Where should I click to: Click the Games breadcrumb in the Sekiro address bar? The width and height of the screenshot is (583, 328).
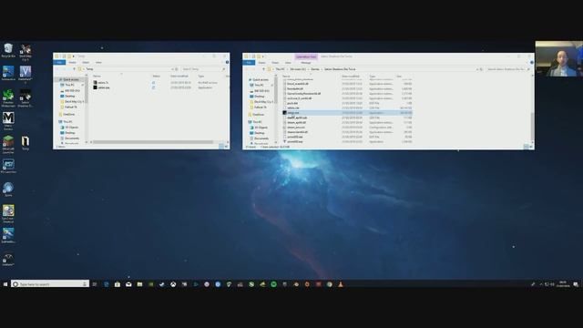[315, 69]
